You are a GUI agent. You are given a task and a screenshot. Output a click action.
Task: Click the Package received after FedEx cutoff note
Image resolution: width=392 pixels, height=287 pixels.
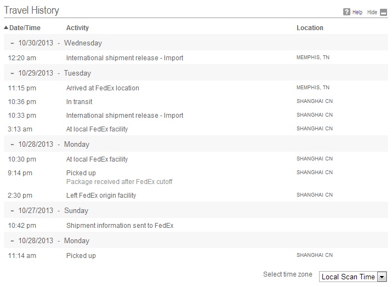tap(120, 182)
